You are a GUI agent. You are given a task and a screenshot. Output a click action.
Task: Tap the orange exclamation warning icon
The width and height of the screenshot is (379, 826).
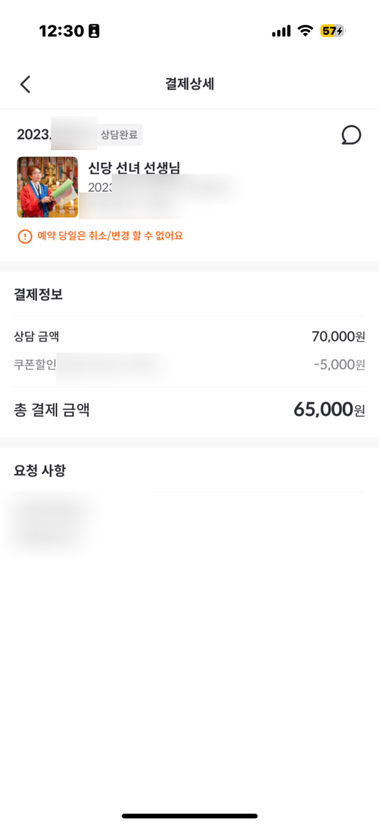[x=25, y=236]
